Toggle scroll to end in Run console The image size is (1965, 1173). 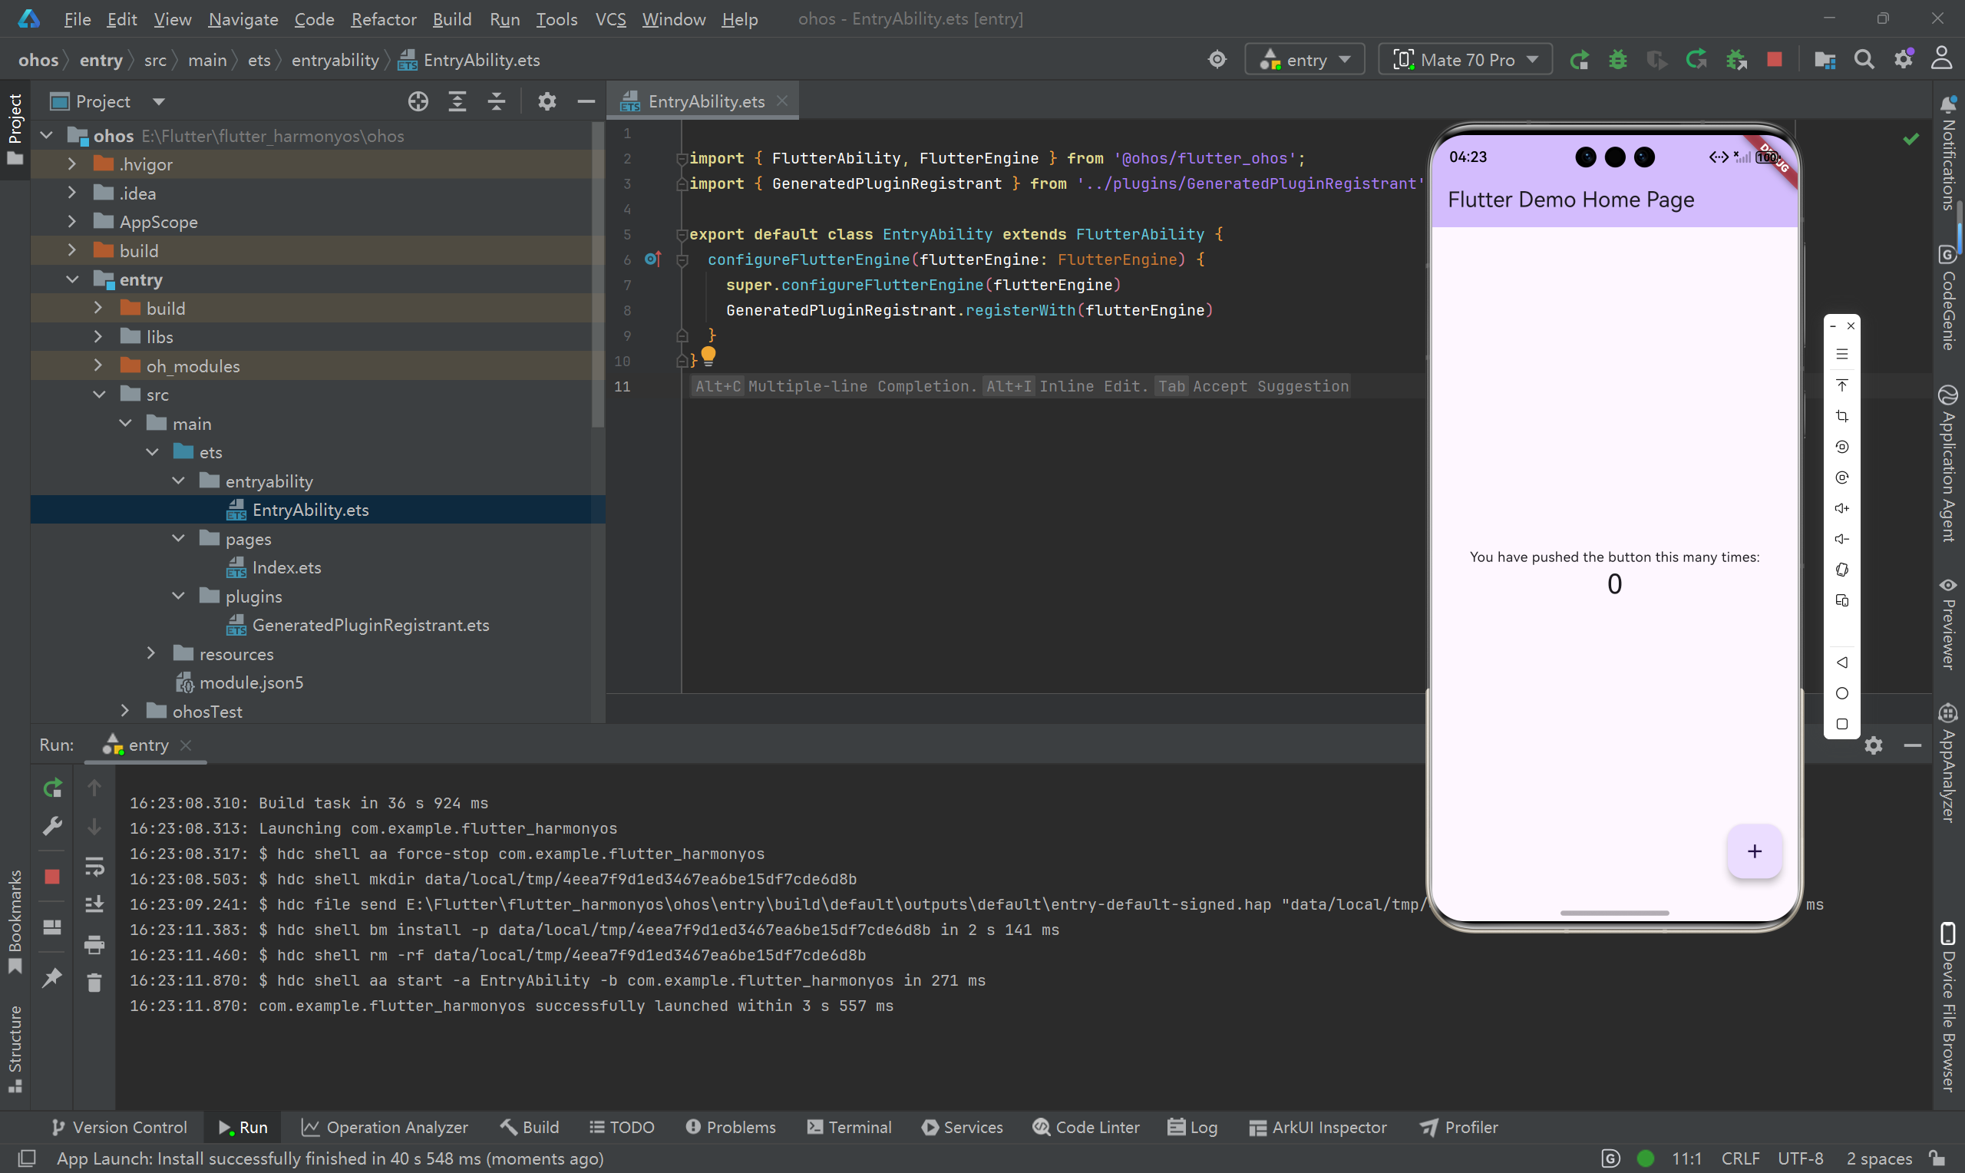(x=94, y=904)
